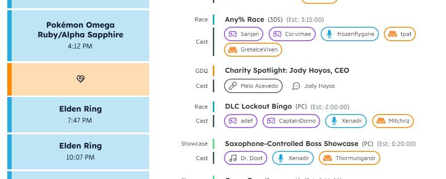Click the handshake heart charity icon
446x179 pixels.
click(x=81, y=79)
